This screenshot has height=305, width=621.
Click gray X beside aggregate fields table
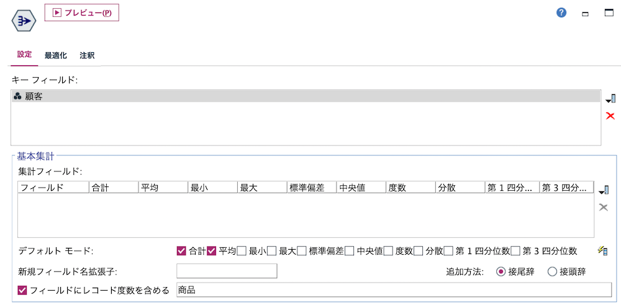point(604,207)
